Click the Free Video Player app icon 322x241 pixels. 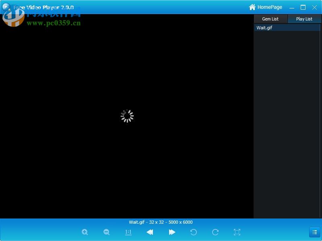[6, 7]
